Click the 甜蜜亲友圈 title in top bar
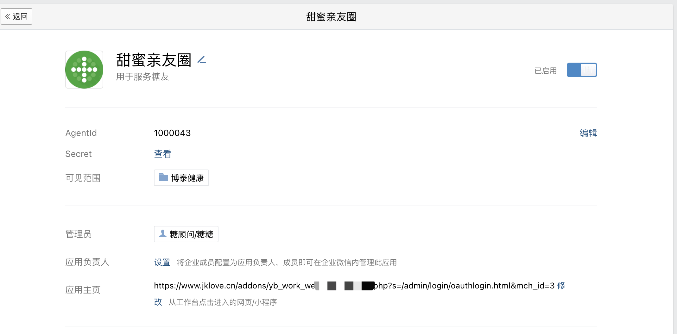This screenshot has height=334, width=677. (331, 17)
